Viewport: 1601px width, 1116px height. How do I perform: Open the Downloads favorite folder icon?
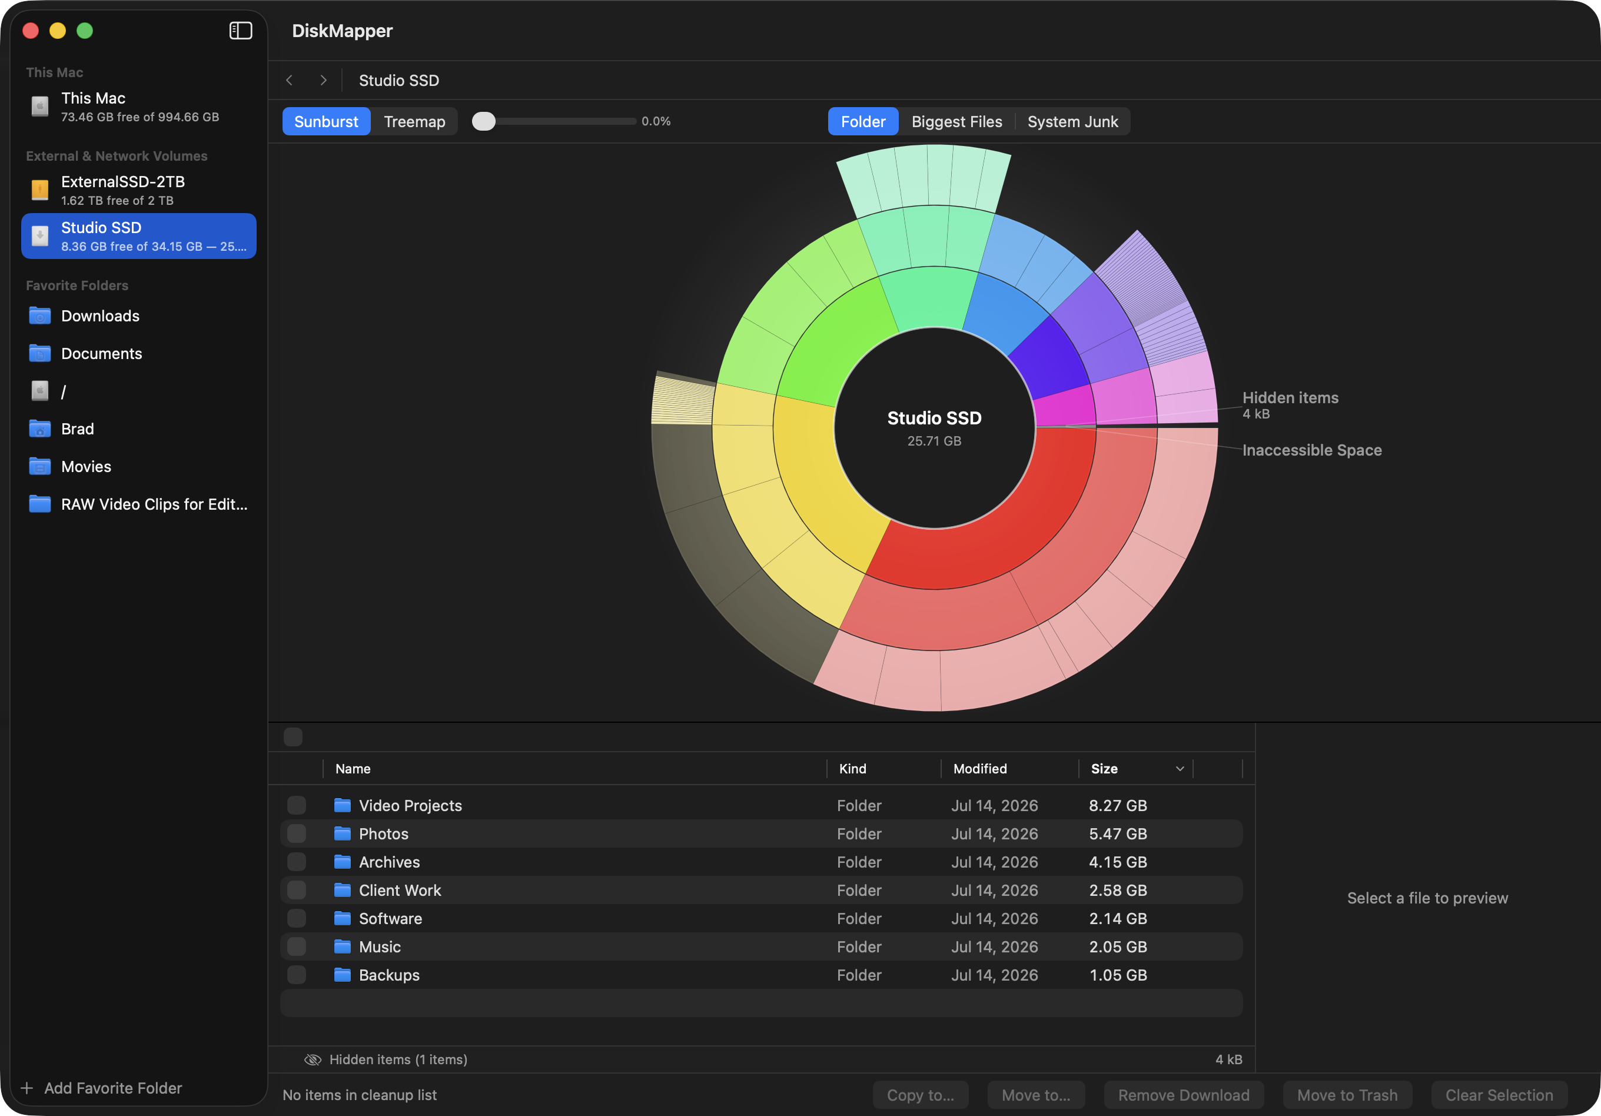[x=40, y=316]
